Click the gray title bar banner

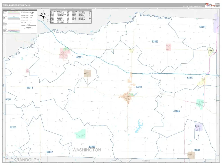coord(103,5)
